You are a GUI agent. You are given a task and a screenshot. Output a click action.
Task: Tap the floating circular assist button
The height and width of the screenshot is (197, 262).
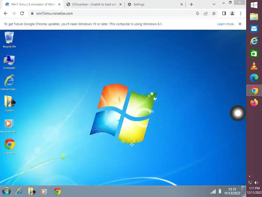(238, 113)
